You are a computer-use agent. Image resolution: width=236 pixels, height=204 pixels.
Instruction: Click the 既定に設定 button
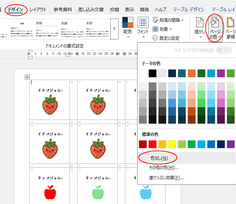(x=166, y=38)
